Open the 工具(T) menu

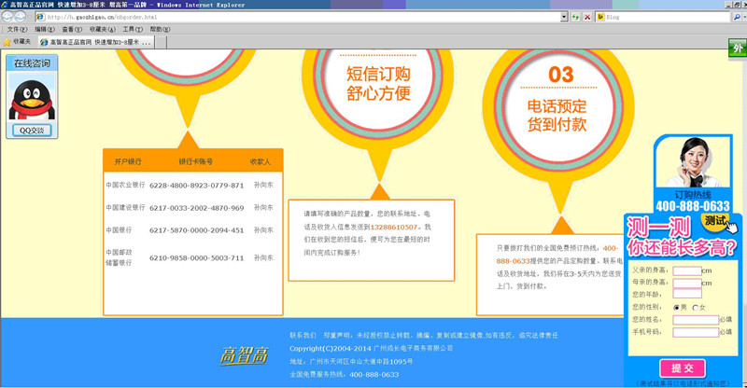tap(132, 29)
